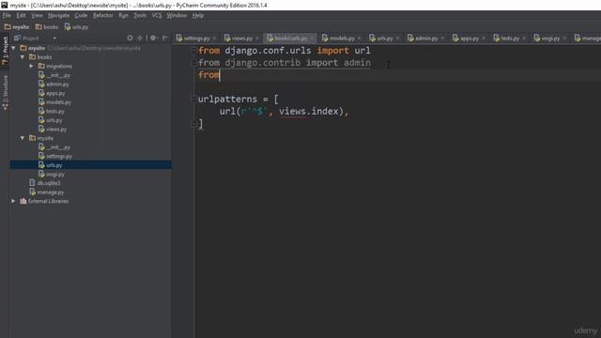Expand the External Libraries node
This screenshot has height=338, width=601.
14,201
